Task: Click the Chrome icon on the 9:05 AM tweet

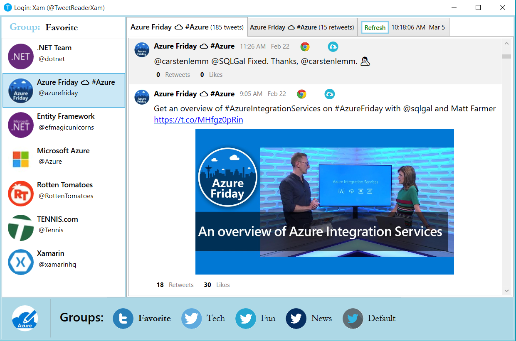Action: point(301,94)
